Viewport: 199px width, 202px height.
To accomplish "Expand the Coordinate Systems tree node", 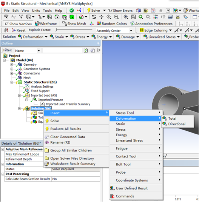I will (x=12, y=69).
